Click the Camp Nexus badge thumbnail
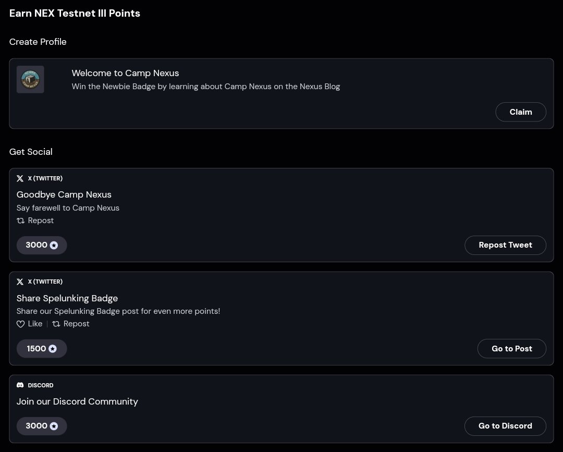 tap(30, 79)
